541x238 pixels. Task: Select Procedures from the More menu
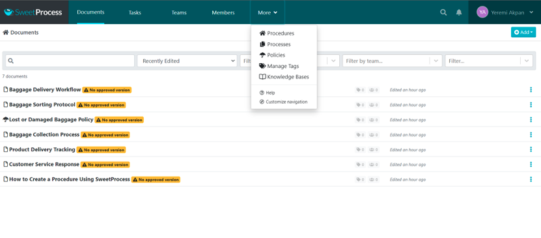click(x=277, y=33)
